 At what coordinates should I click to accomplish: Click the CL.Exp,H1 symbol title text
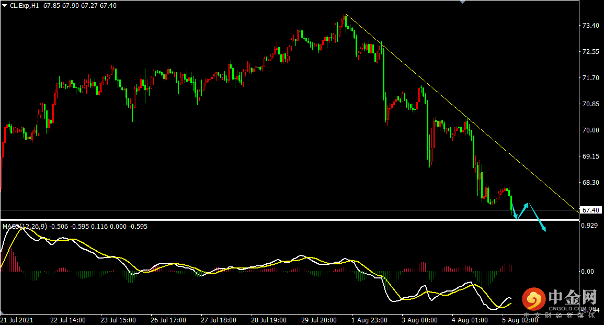(x=24, y=6)
